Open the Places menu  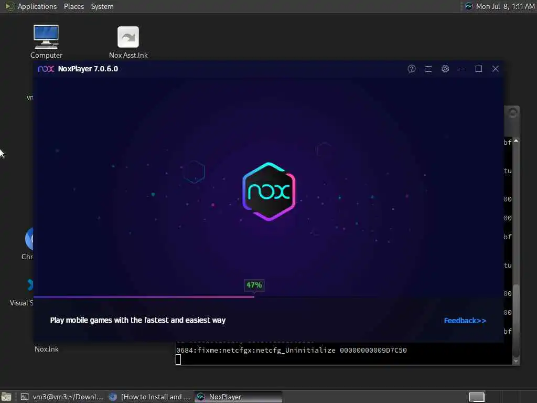coord(73,6)
